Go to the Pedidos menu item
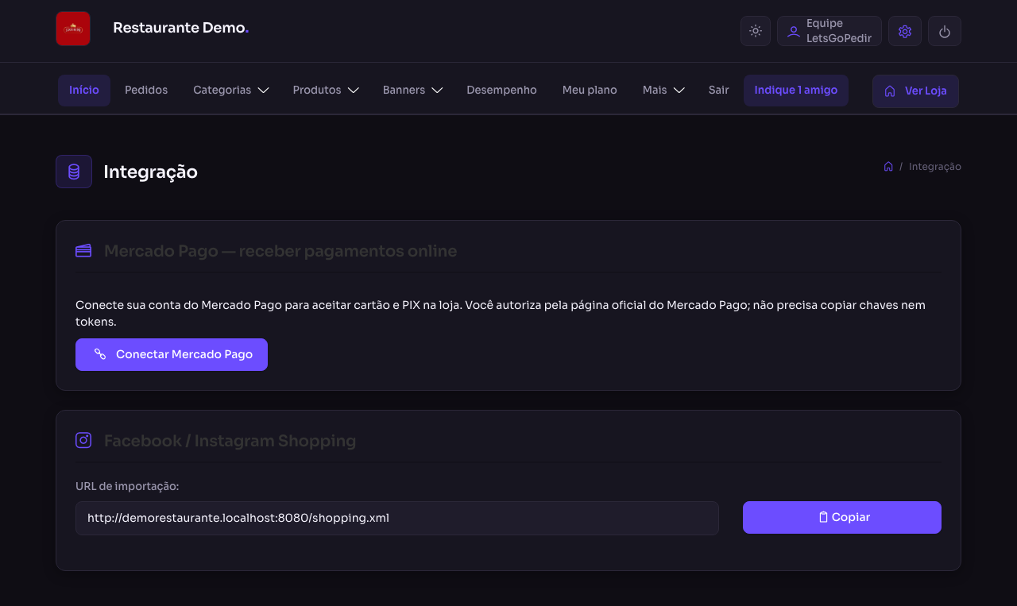Screen dimensions: 1017x606 click(146, 90)
